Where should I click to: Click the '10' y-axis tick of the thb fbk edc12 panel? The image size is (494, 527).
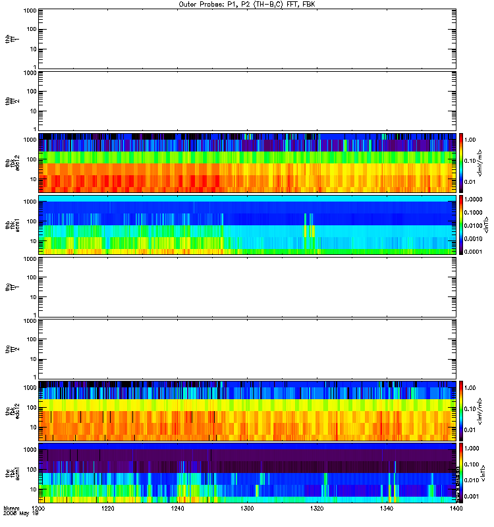34,179
